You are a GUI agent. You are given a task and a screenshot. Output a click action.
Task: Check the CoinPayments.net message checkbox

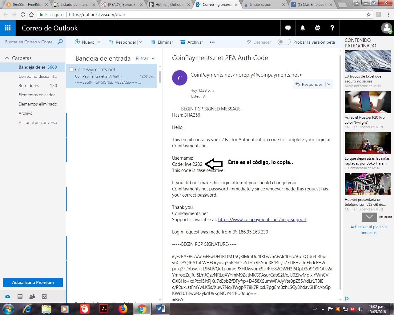click(71, 70)
